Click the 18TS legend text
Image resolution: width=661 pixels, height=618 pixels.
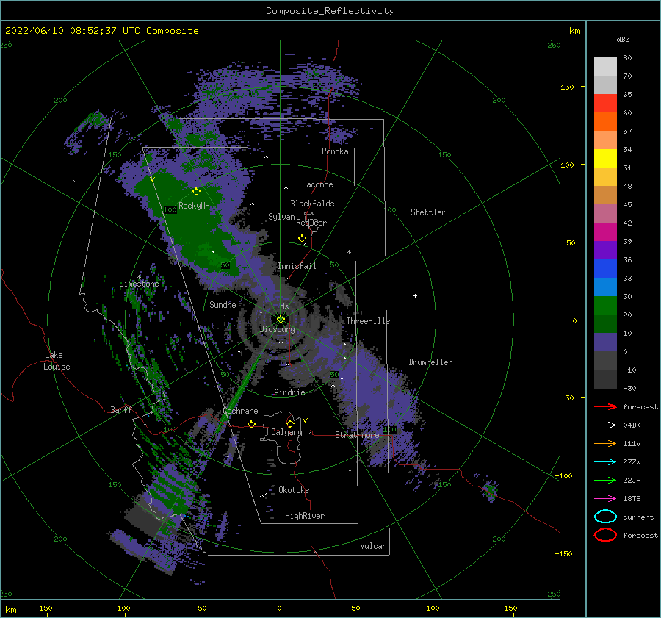pos(632,499)
